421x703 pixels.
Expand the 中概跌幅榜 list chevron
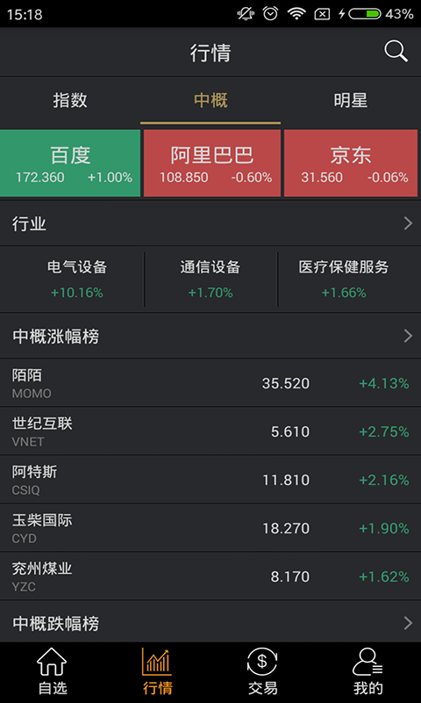[x=408, y=623]
